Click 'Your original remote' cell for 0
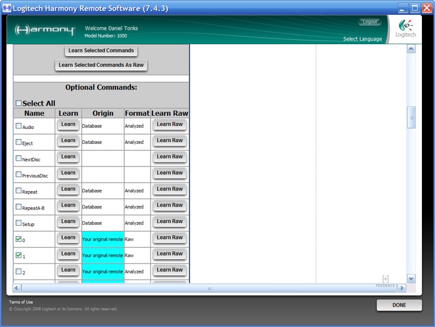This screenshot has width=435, height=327. [x=103, y=239]
